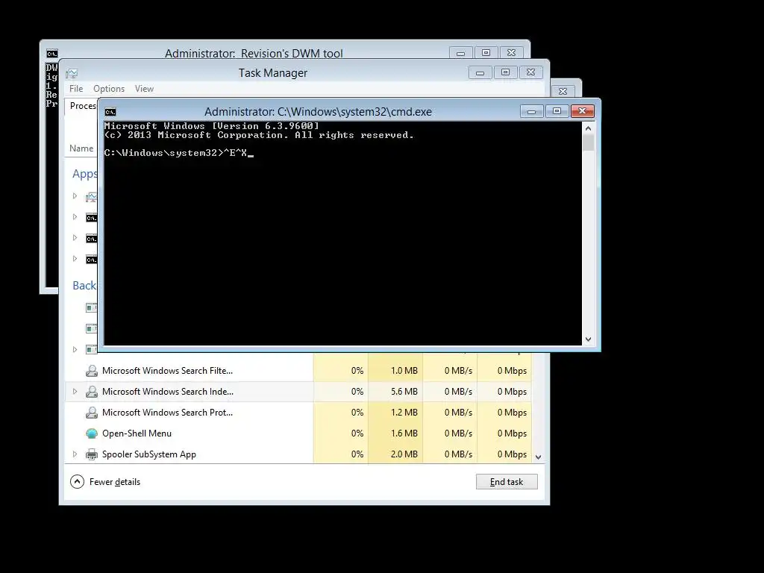This screenshot has height=573, width=764.
Task: Select the Microsoft Windows Search Protocol icon
Action: pyautogui.click(x=92, y=413)
